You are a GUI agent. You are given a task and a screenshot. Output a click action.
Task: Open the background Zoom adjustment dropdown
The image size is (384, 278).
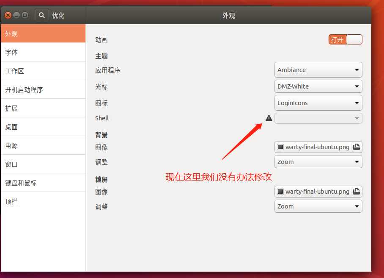point(318,162)
